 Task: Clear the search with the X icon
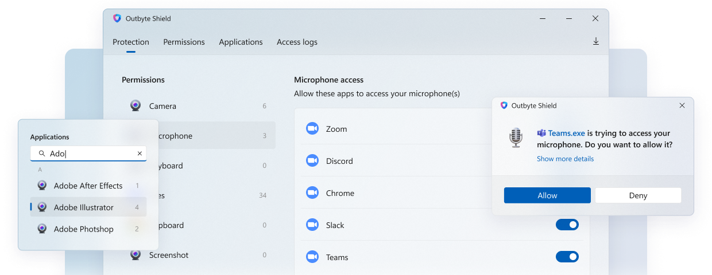[140, 154]
